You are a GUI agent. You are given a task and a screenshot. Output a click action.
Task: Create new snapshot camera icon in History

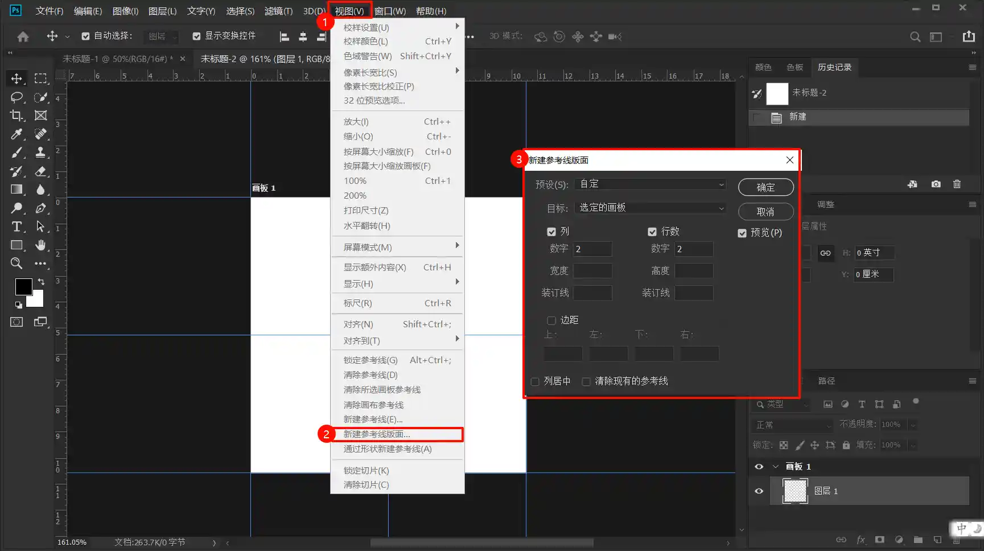(936, 184)
